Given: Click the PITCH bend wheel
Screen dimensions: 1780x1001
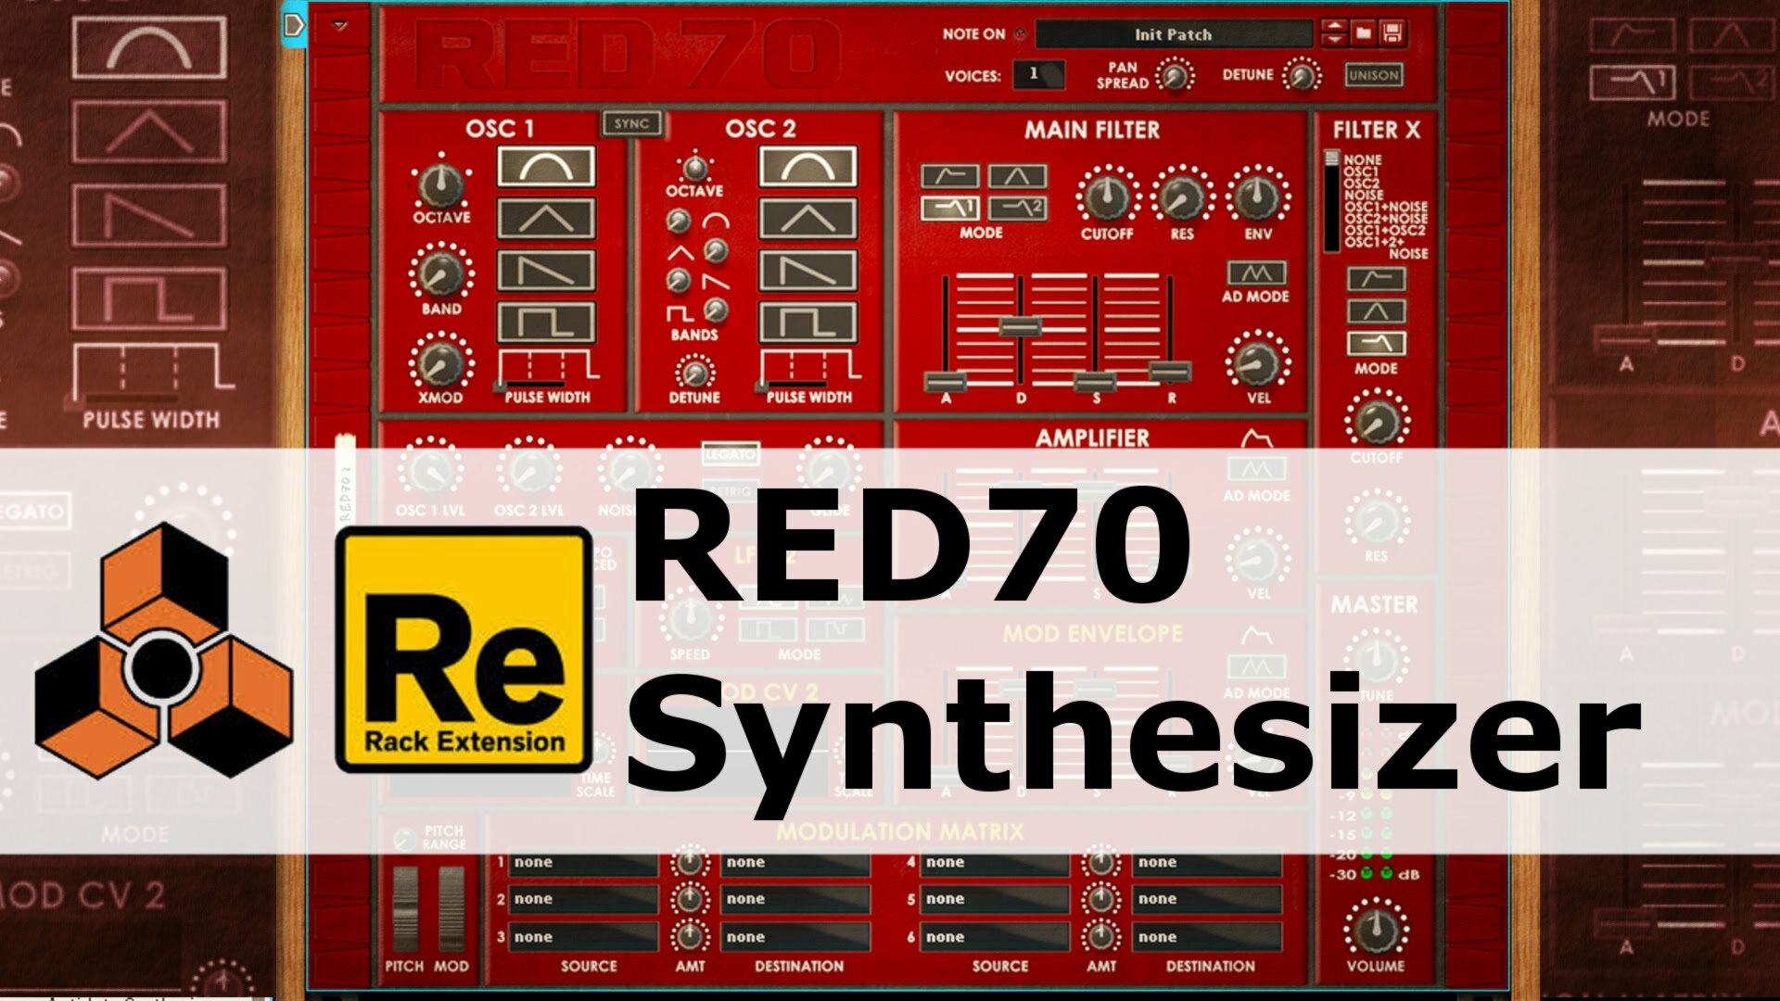Looking at the screenshot, I should pos(405,910).
